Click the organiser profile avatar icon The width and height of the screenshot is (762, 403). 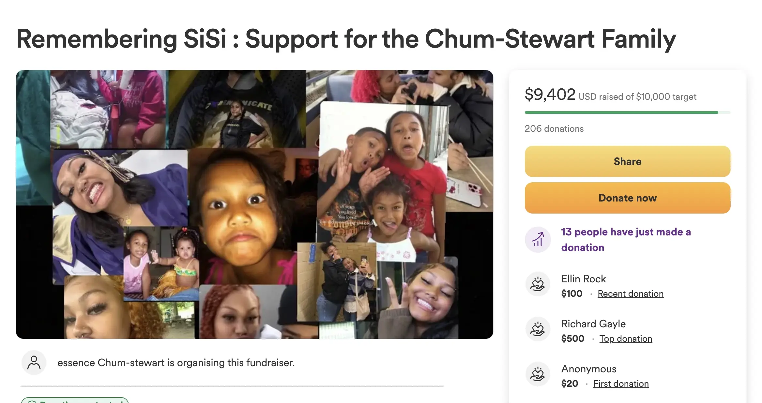pos(34,363)
